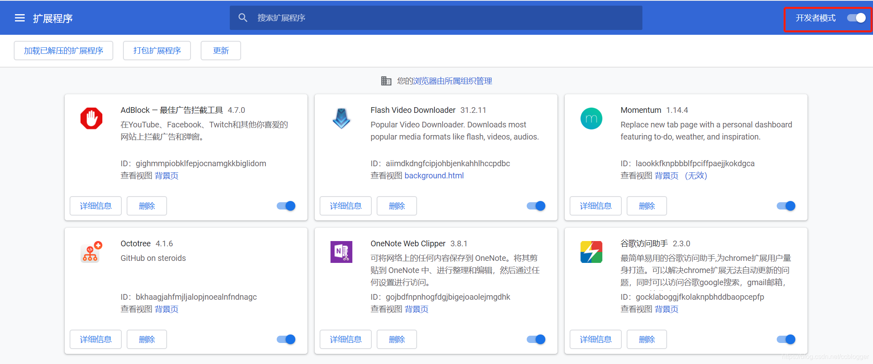Click 浏览器由所属组织管理 link
The width and height of the screenshot is (873, 364).
click(452, 81)
